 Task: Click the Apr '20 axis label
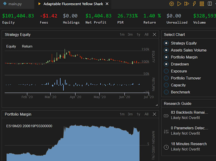(x=76, y=97)
